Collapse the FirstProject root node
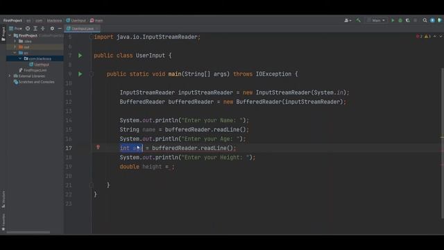 pos(10,35)
